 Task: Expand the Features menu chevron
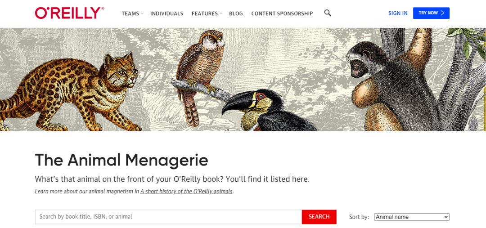pyautogui.click(x=221, y=13)
